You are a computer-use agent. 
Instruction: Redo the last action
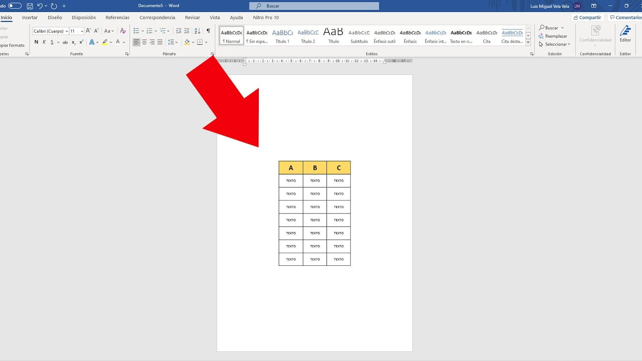(54, 6)
